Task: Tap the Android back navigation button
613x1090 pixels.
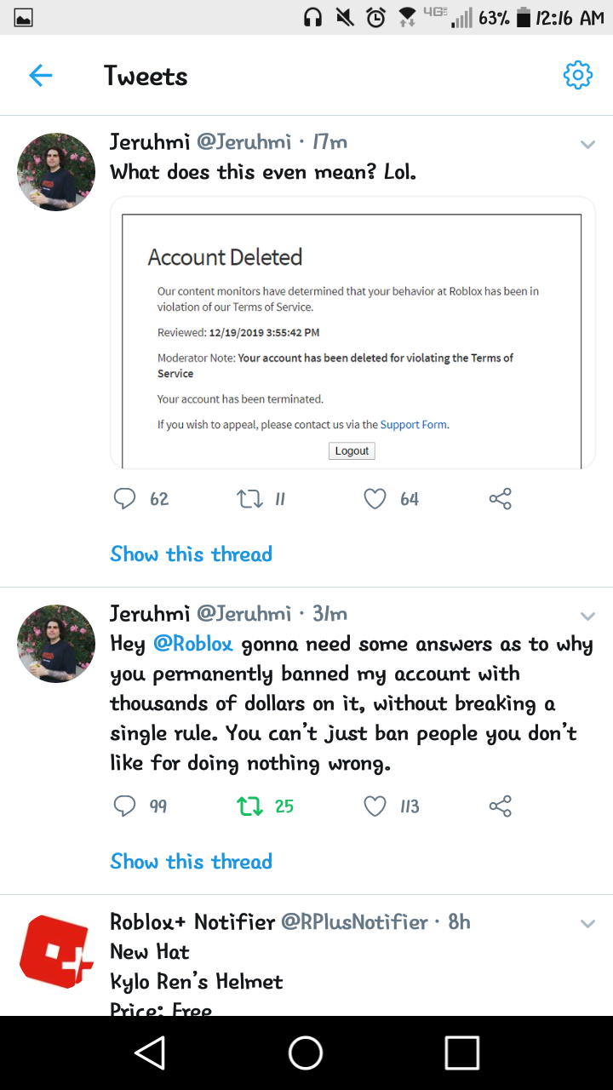Action: pos(151,1053)
